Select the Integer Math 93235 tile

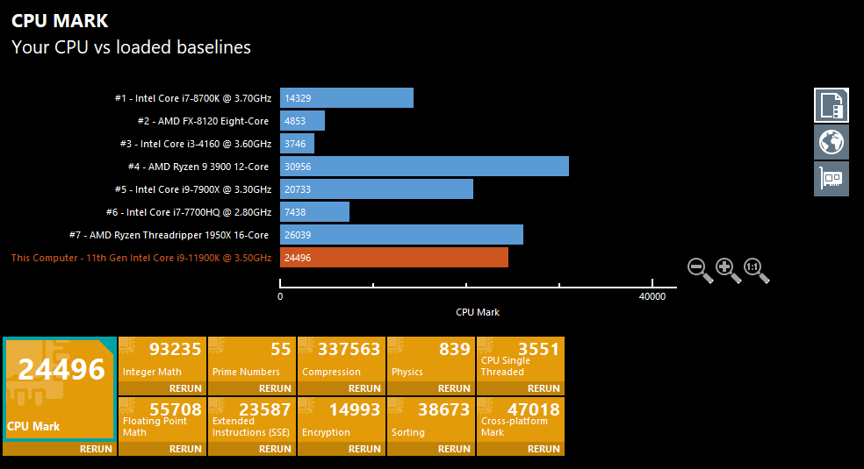[x=162, y=359]
